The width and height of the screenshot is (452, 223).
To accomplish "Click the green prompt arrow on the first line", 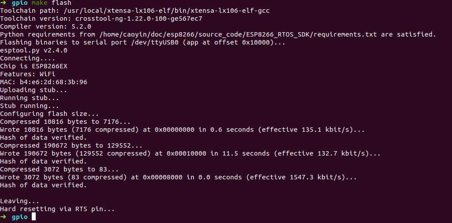I will point(4,3).
